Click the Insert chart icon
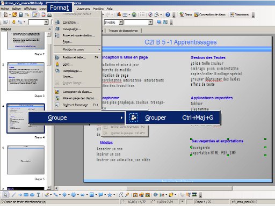The image size is (275, 206). (119, 14)
